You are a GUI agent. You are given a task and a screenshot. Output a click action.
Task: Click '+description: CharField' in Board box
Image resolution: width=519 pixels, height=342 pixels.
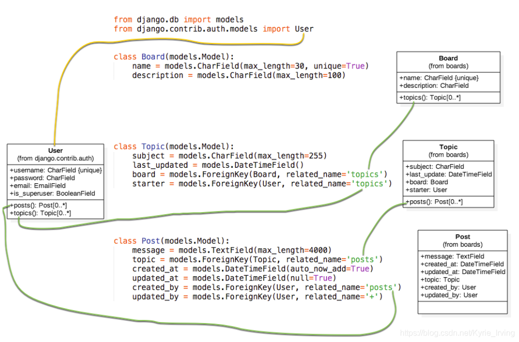pos(434,85)
